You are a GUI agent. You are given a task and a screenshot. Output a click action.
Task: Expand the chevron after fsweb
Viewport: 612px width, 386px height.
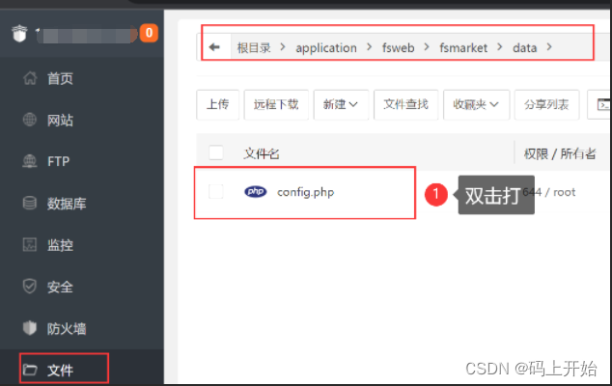(427, 47)
